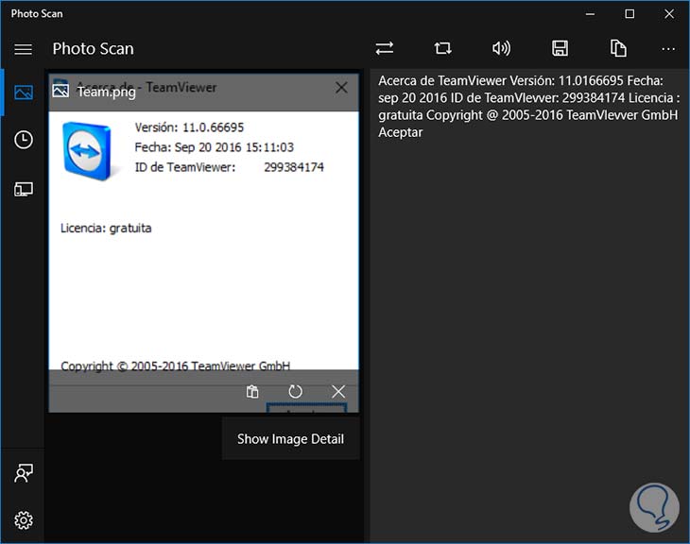Click the swap arrows toolbar icon
The height and width of the screenshot is (544, 690).
pyautogui.click(x=384, y=48)
